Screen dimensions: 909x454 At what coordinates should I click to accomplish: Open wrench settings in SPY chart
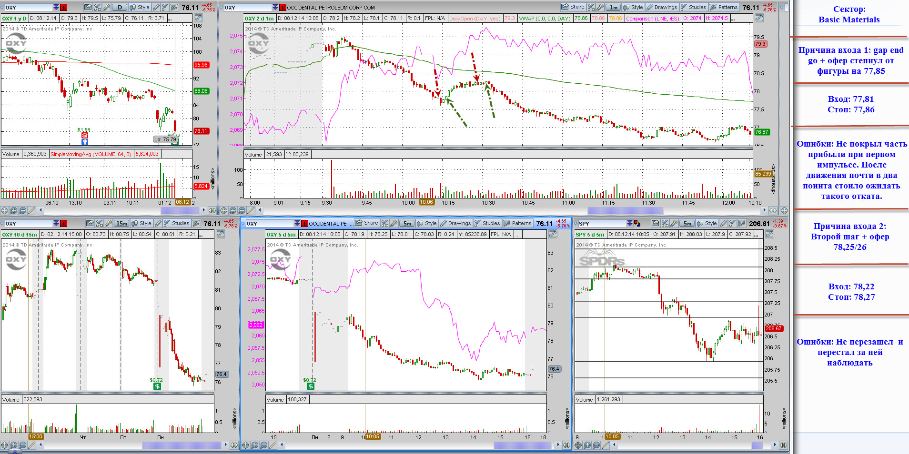674,223
